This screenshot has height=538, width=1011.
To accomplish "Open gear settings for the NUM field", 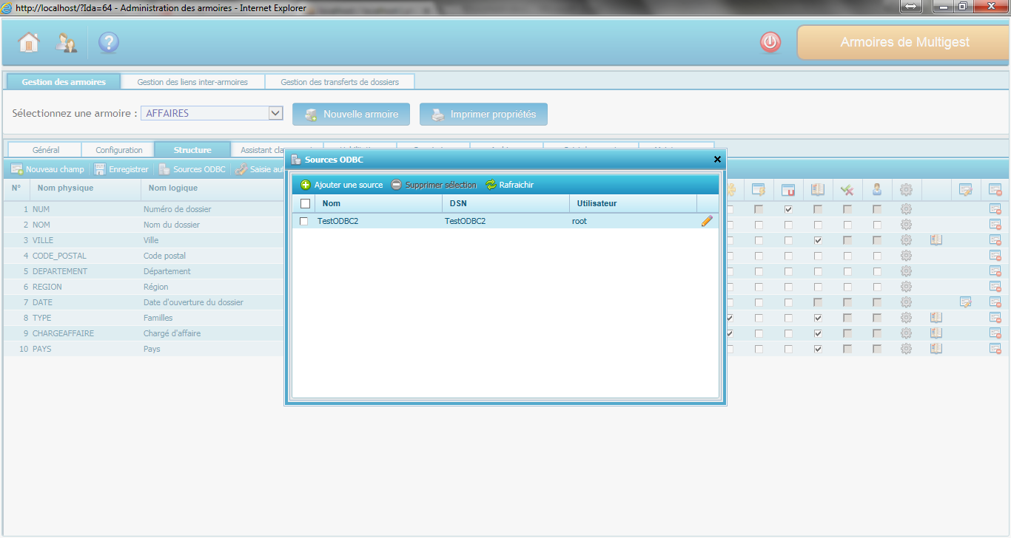I will coord(906,209).
